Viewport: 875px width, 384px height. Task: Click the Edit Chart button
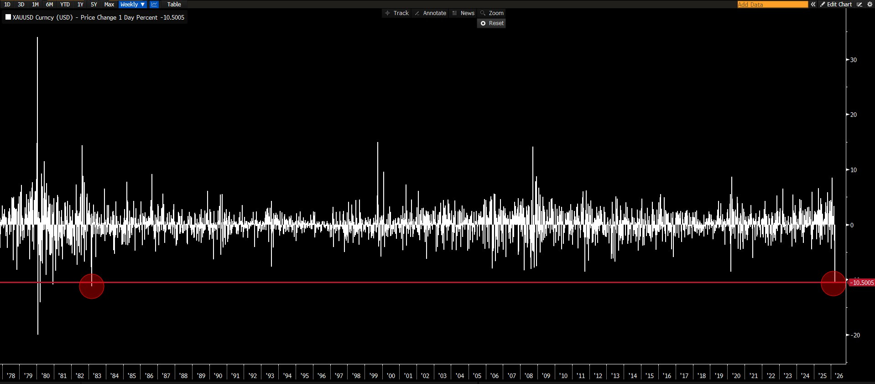coord(836,5)
